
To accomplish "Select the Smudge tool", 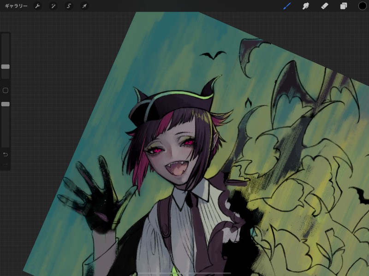I will (306, 6).
